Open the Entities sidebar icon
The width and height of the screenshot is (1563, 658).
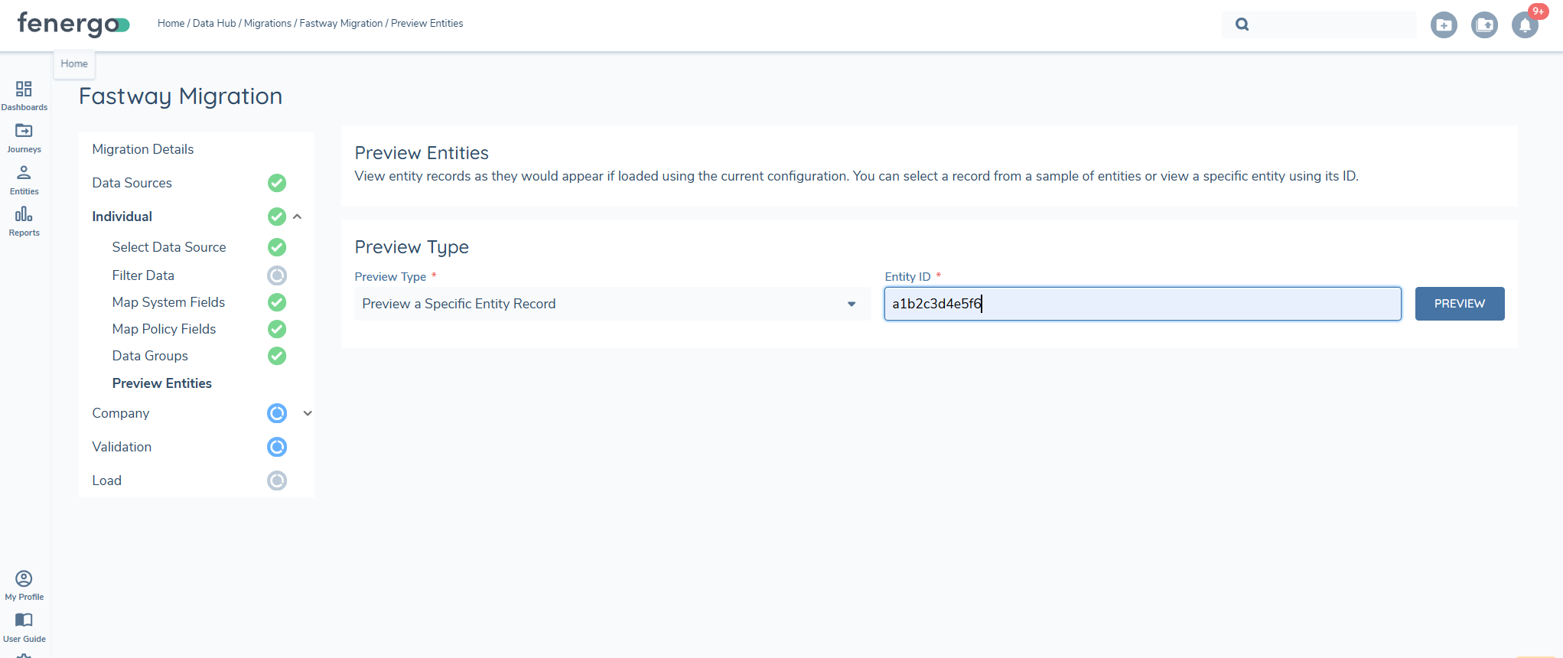(x=24, y=179)
